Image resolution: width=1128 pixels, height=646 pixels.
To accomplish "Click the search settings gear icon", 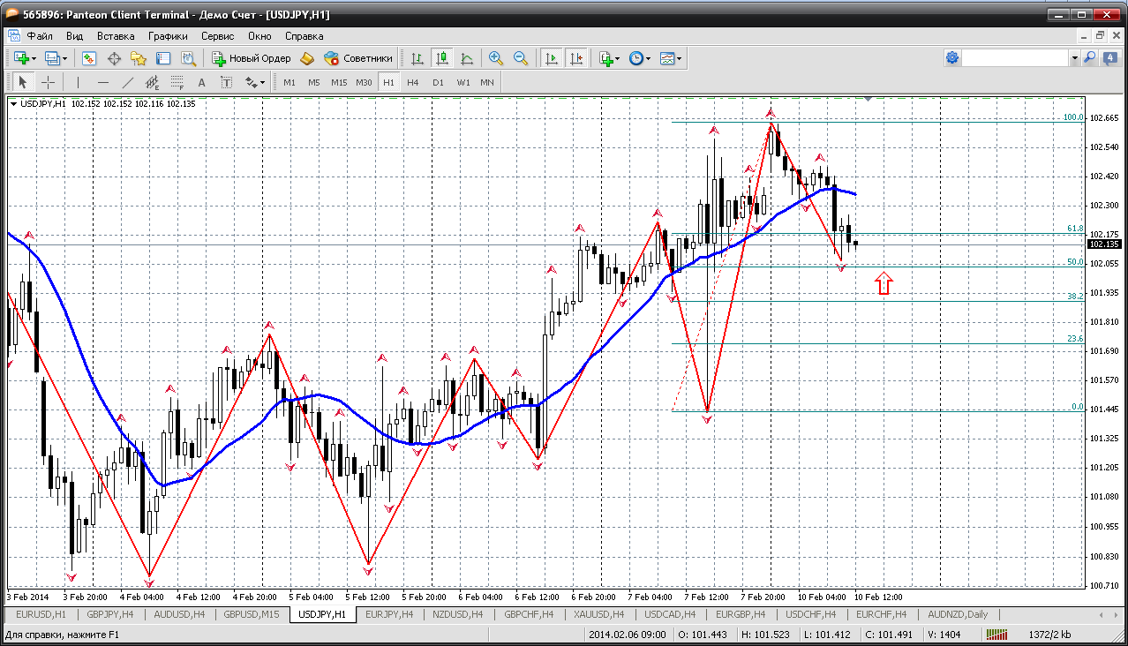I will click(952, 57).
